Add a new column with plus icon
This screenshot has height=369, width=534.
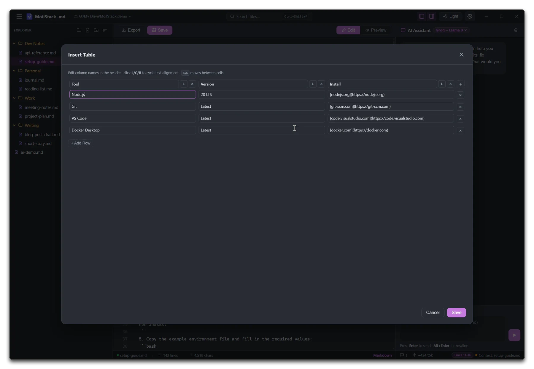click(x=460, y=84)
